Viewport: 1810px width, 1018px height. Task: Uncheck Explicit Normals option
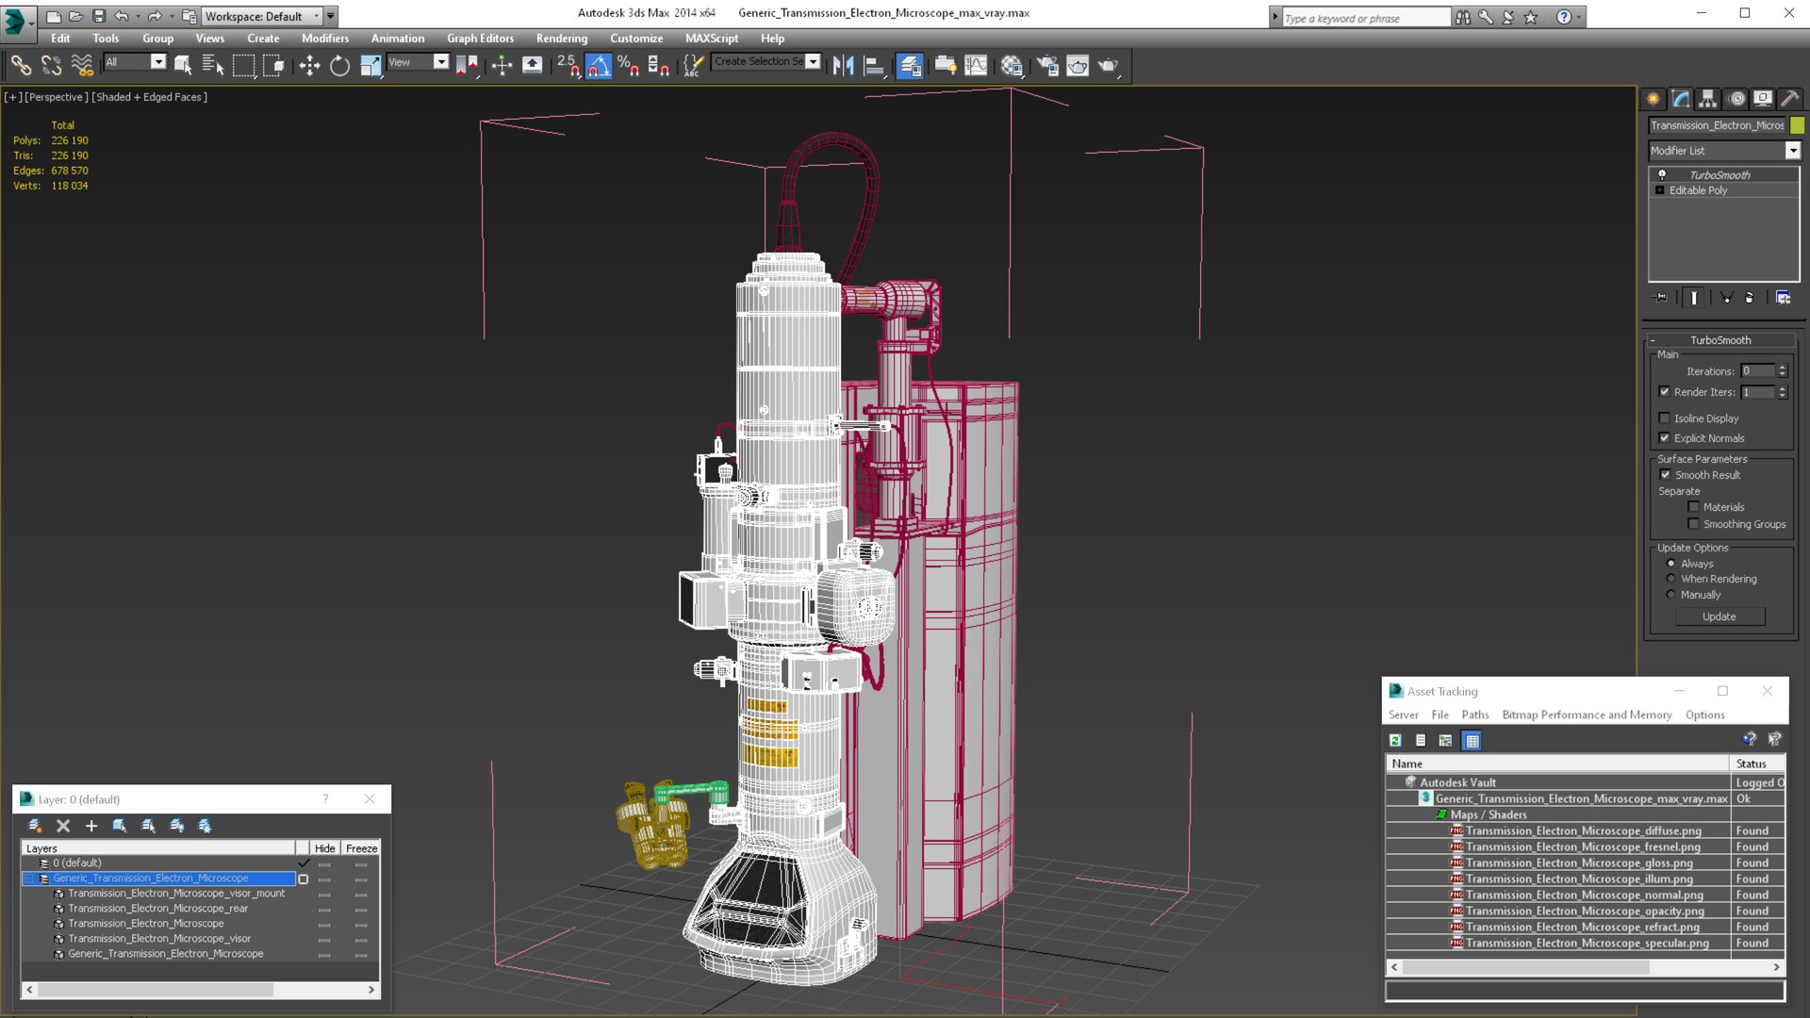pyautogui.click(x=1665, y=438)
